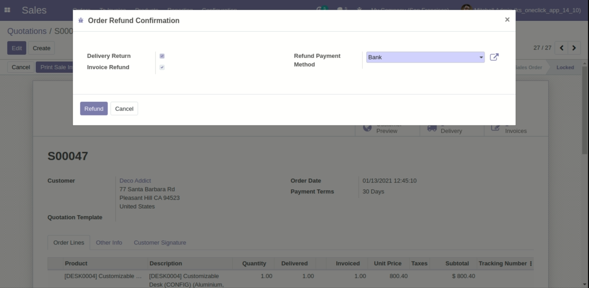Switch to the Other Info tab
This screenshot has width=589, height=288.
[108, 242]
